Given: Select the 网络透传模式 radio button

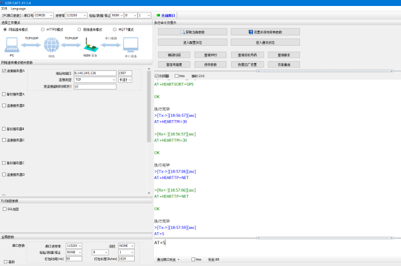Looking at the screenshot, I should point(6,29).
